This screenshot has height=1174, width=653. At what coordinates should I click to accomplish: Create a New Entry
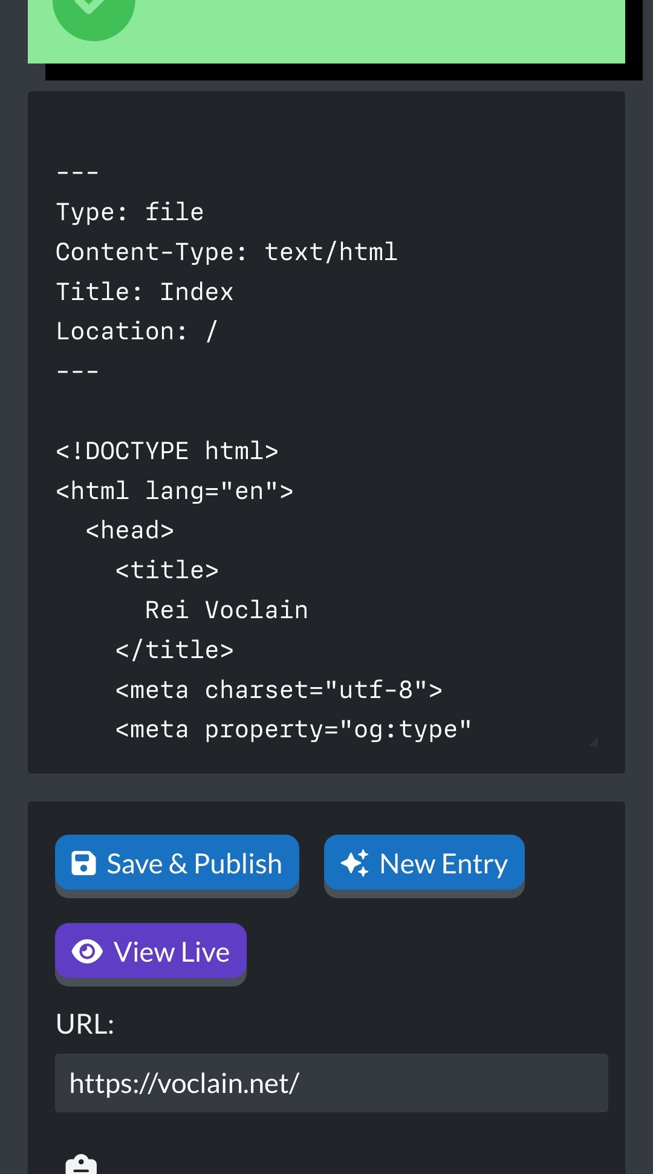[424, 863]
